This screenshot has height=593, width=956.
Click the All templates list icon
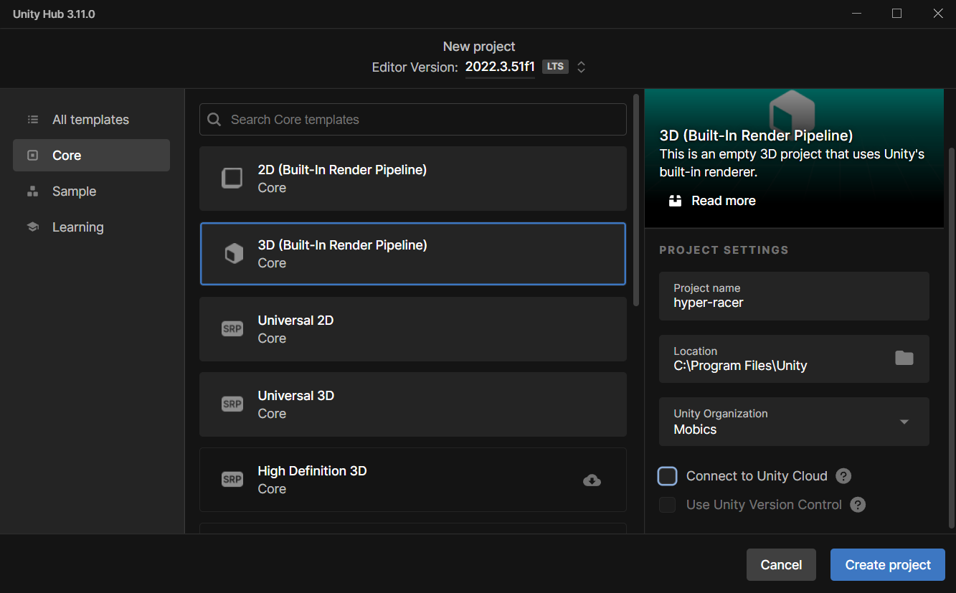(x=32, y=120)
